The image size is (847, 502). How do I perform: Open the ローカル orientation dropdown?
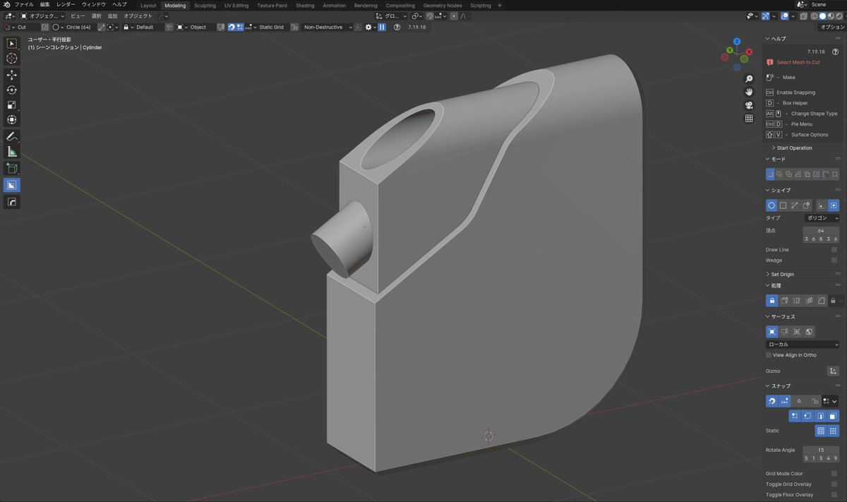click(x=803, y=345)
